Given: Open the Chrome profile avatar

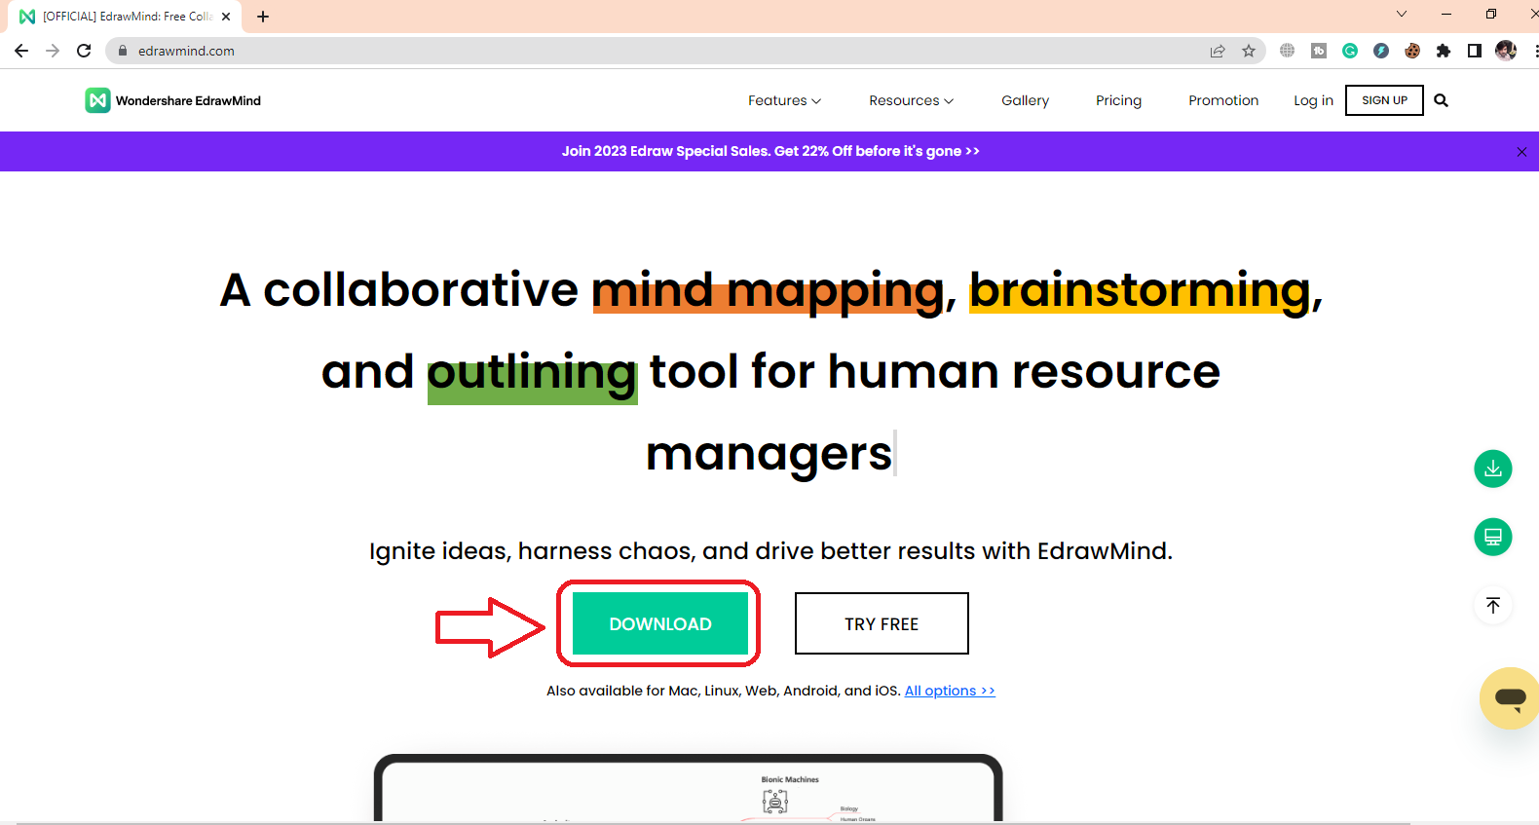Looking at the screenshot, I should (1506, 51).
